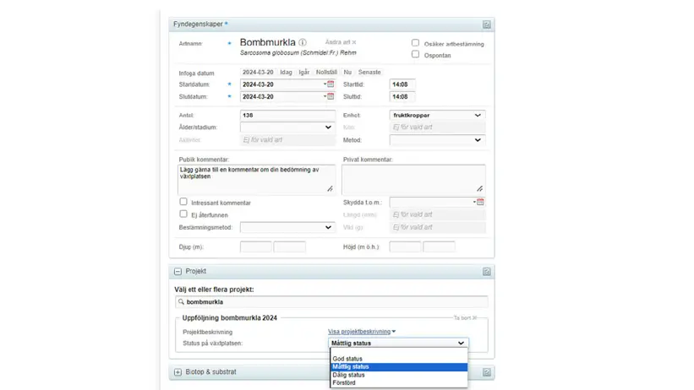This screenshot has height=390, width=694.
Task: Click the Visa projektbeskrivning link
Action: pos(361,332)
